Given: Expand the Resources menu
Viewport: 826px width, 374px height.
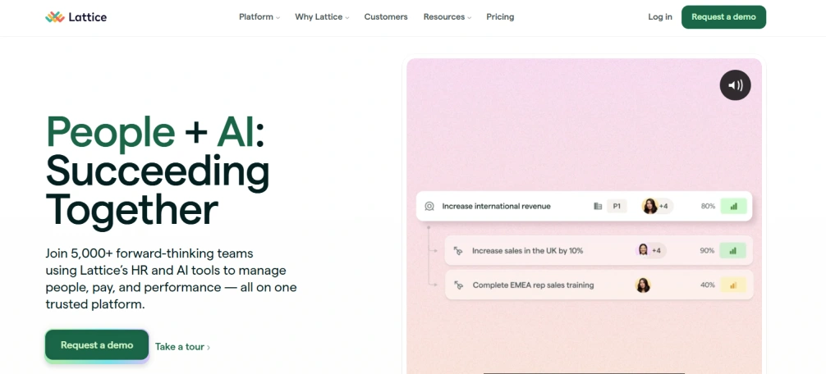Looking at the screenshot, I should 447,17.
